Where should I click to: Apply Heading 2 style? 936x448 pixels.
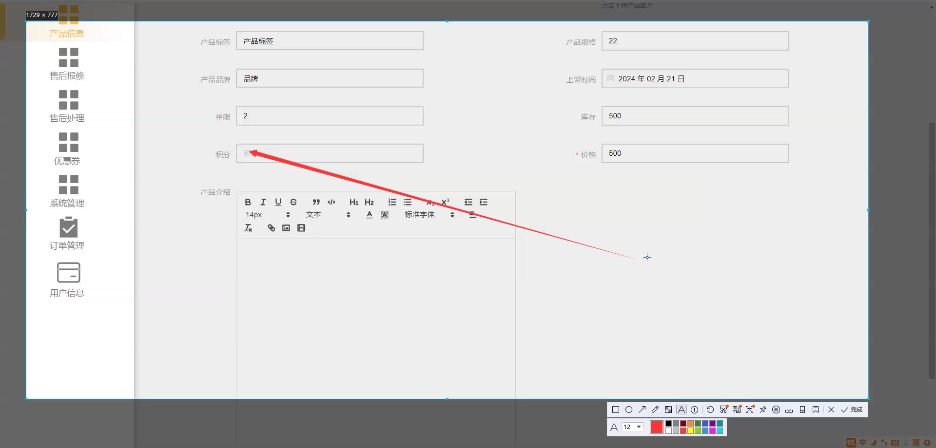pos(369,202)
